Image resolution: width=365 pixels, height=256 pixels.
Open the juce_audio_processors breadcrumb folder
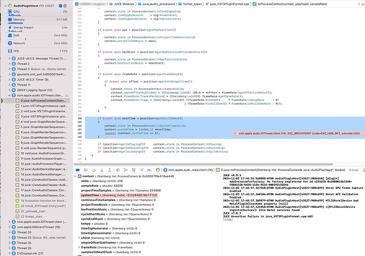pos(157,4)
